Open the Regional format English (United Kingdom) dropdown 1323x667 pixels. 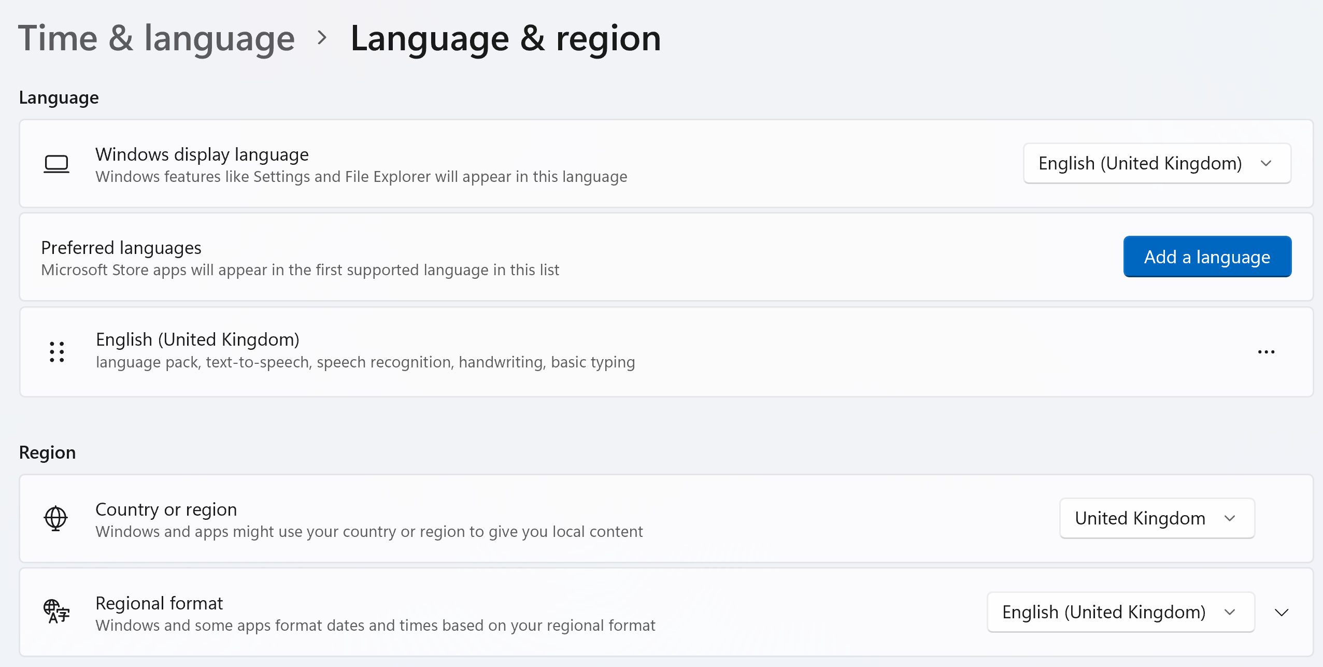click(1120, 612)
